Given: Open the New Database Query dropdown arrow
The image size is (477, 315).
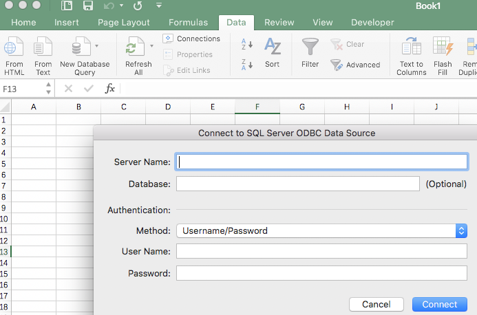Looking at the screenshot, I should pos(97,47).
